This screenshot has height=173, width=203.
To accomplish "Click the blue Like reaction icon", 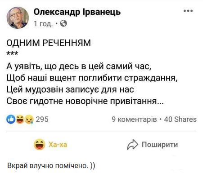I will point(11,120).
